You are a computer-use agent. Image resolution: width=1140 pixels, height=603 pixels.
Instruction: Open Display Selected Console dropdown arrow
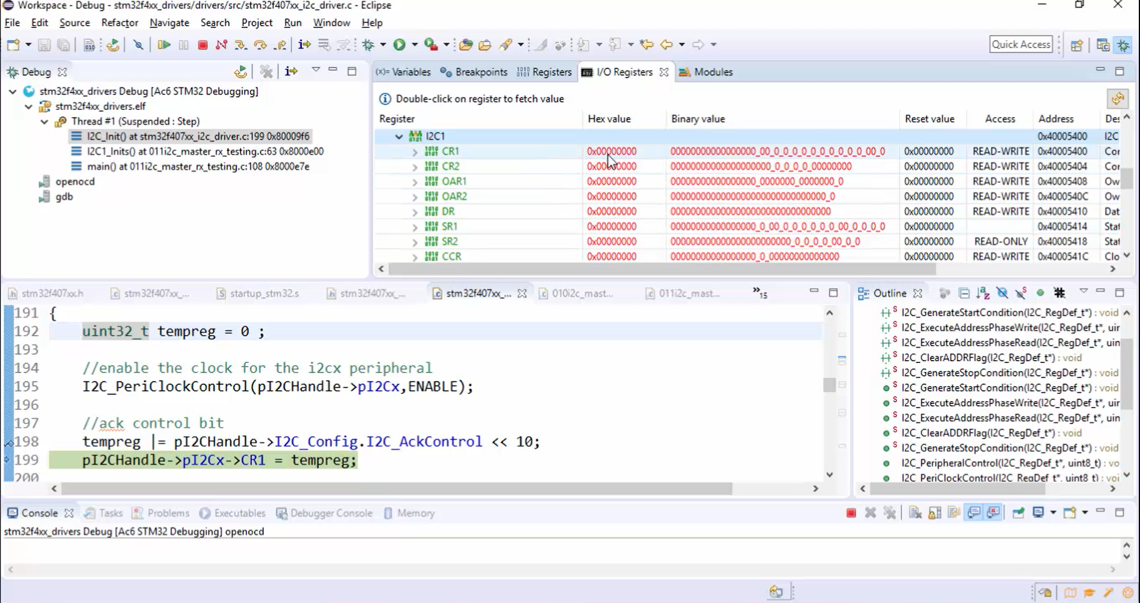pos(1053,513)
